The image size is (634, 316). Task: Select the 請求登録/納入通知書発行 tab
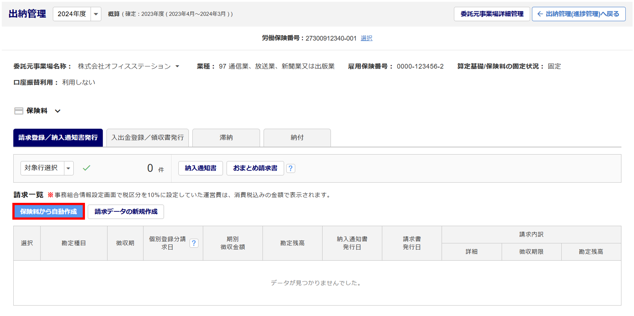point(58,138)
